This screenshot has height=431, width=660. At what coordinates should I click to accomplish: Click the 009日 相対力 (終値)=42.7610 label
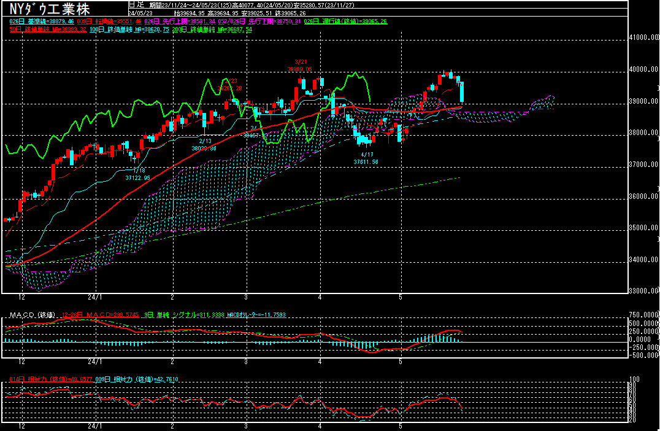click(137, 379)
